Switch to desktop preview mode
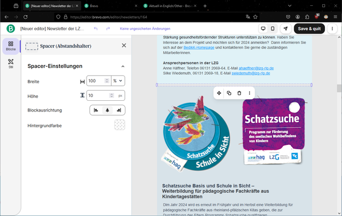 click(263, 28)
